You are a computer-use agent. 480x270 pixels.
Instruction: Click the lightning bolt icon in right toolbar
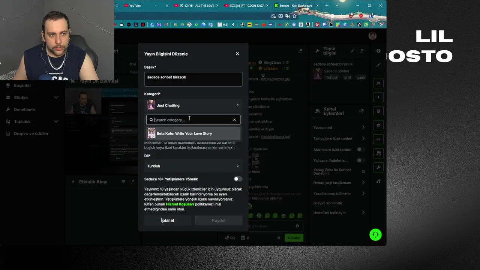[378, 97]
